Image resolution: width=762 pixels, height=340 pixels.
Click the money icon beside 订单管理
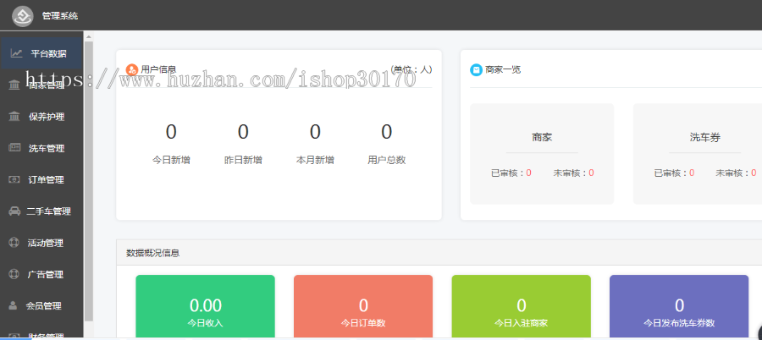14,179
